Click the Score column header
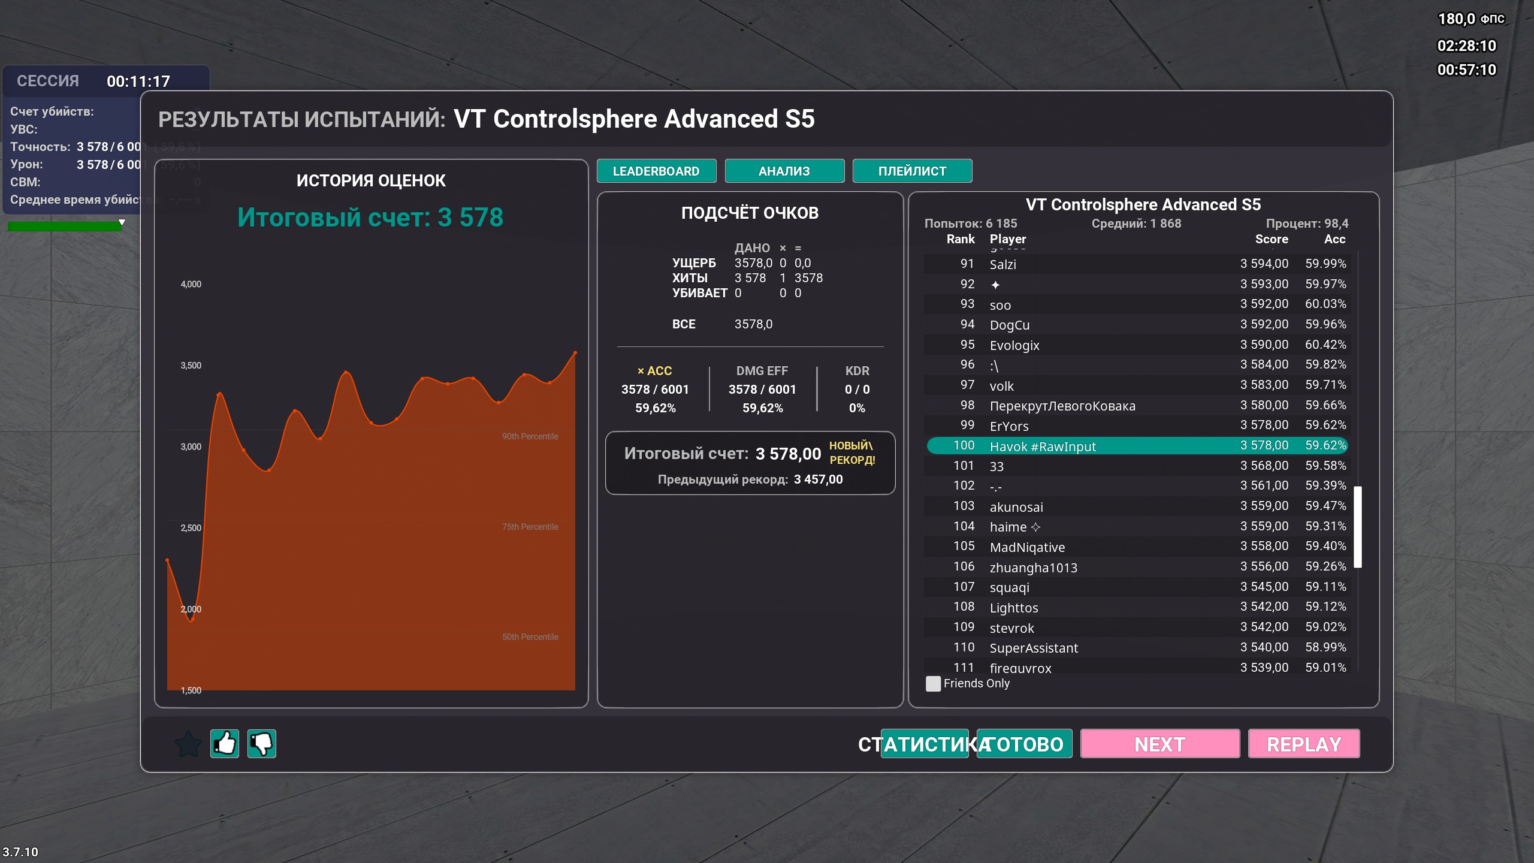 click(x=1271, y=239)
